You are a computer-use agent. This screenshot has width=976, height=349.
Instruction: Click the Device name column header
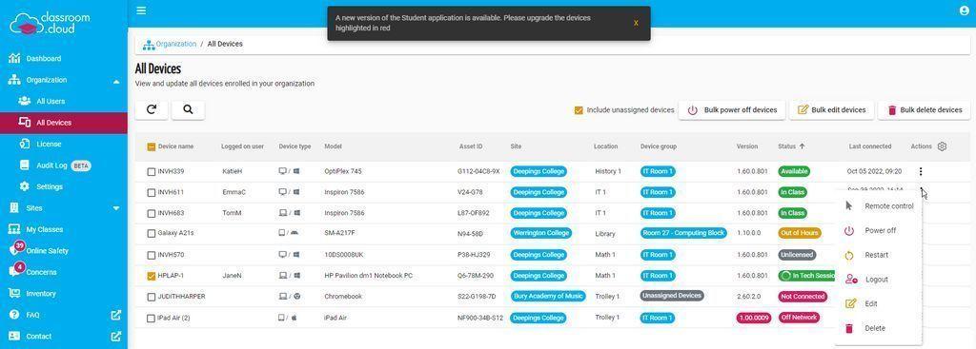175,146
